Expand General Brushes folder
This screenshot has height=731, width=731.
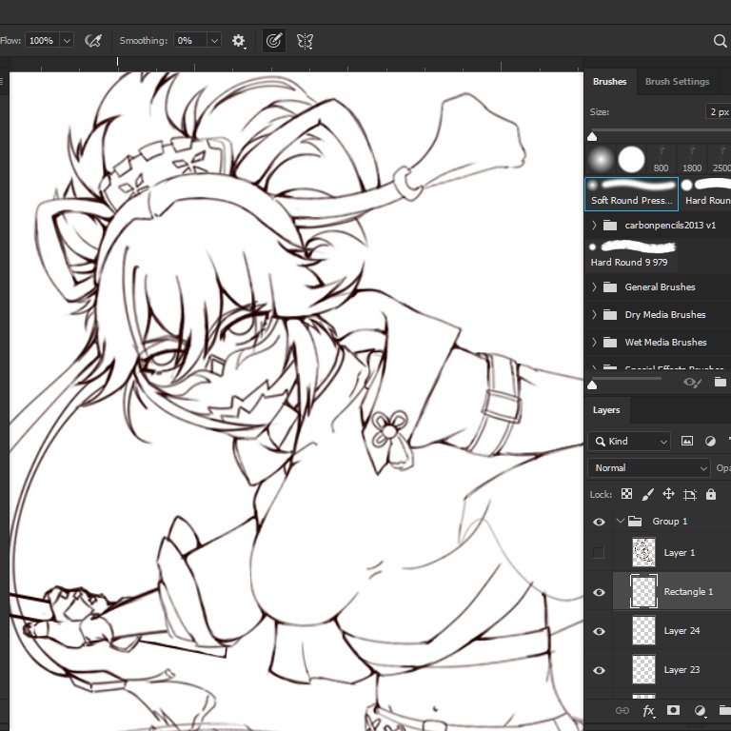click(x=594, y=287)
